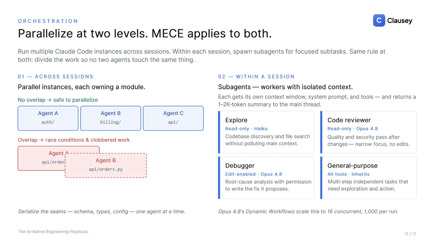Image resolution: width=434 pixels, height=244 pixels.
Task: Click the Clausey brand name text
Action: pos(400,21)
